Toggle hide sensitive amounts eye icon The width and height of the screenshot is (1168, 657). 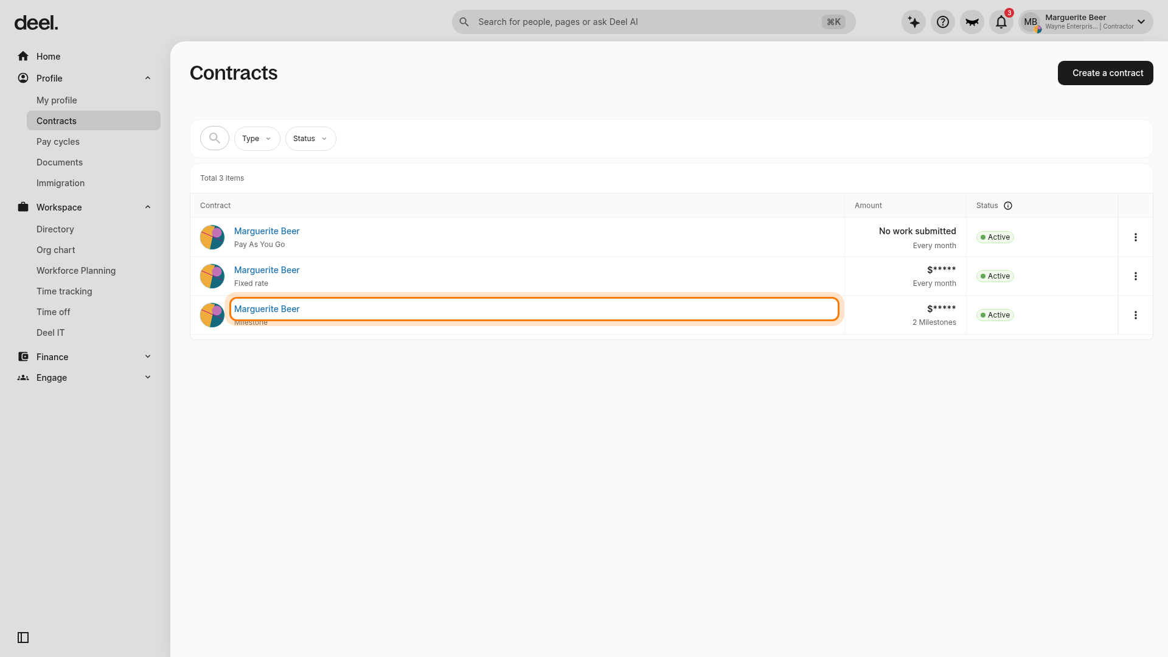tap(972, 22)
